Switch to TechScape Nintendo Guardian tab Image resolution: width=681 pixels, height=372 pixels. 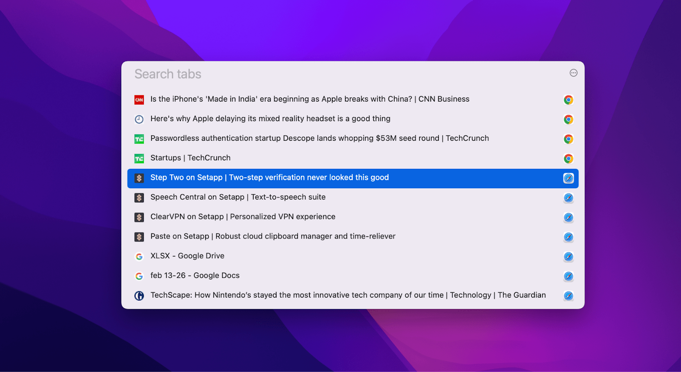353,295
